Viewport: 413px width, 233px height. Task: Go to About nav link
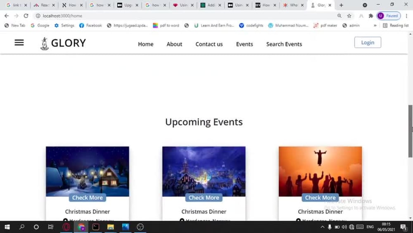(x=174, y=44)
